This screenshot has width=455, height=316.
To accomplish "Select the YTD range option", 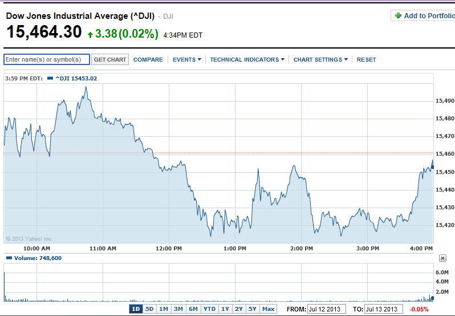I will pos(209,309).
